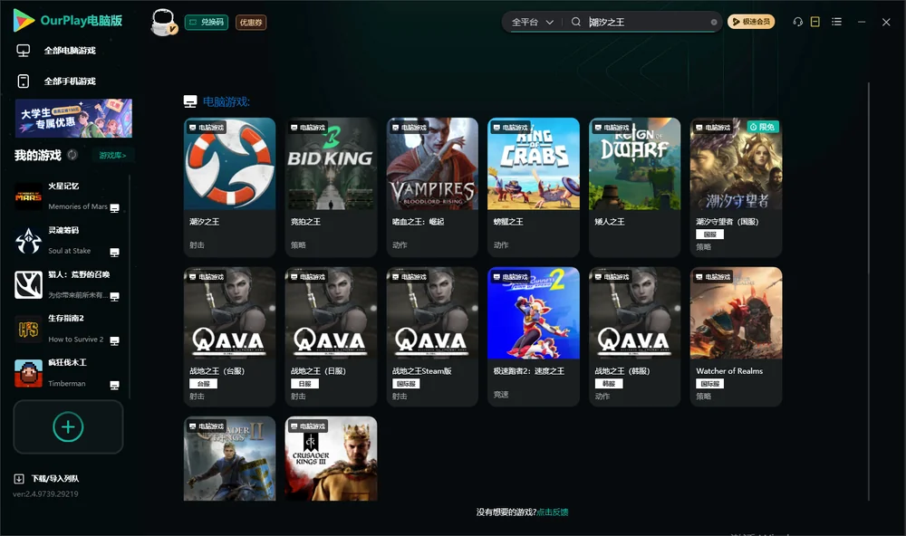Click the plus icon to add a game
Image resolution: width=906 pixels, height=536 pixels.
[x=68, y=427]
